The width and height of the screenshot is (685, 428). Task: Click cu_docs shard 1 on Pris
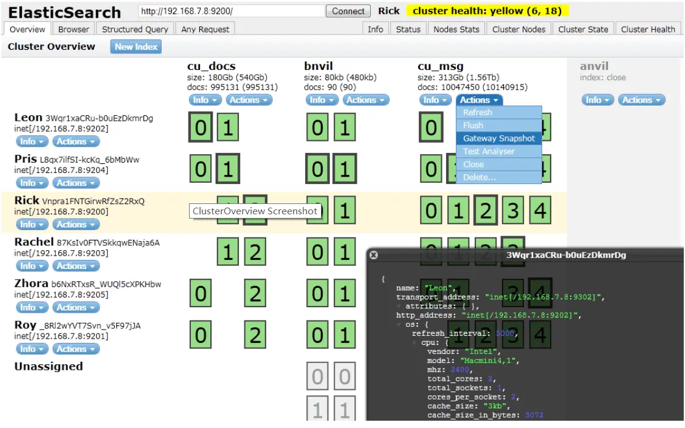227,168
